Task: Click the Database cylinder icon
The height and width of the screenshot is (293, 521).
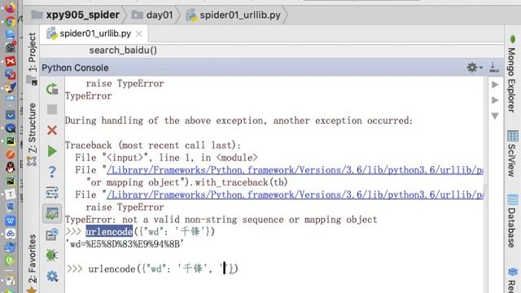Action: 512,200
